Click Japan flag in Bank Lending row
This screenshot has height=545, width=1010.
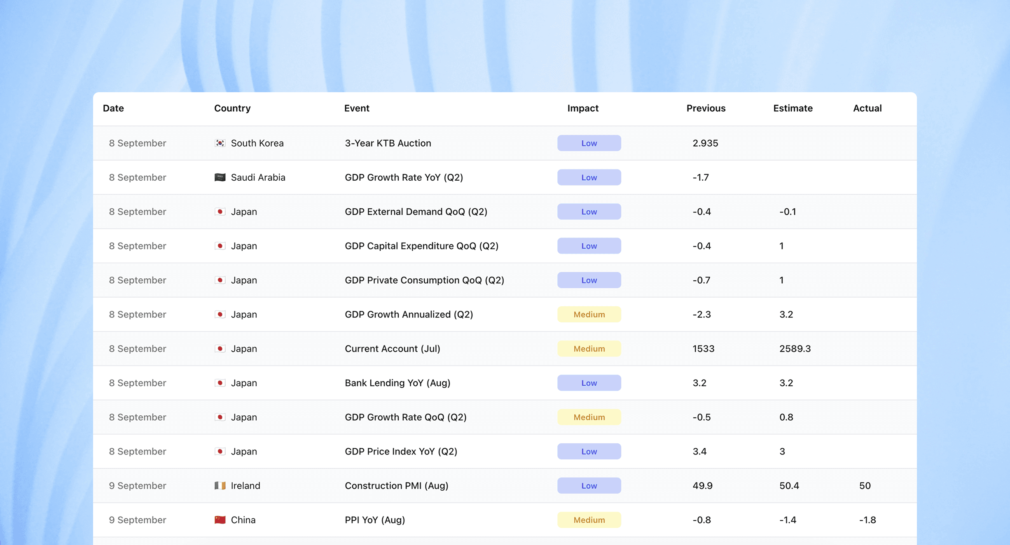click(220, 383)
